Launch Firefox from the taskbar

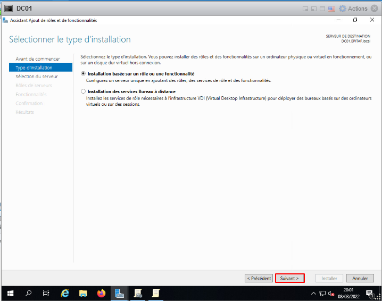[x=101, y=293]
